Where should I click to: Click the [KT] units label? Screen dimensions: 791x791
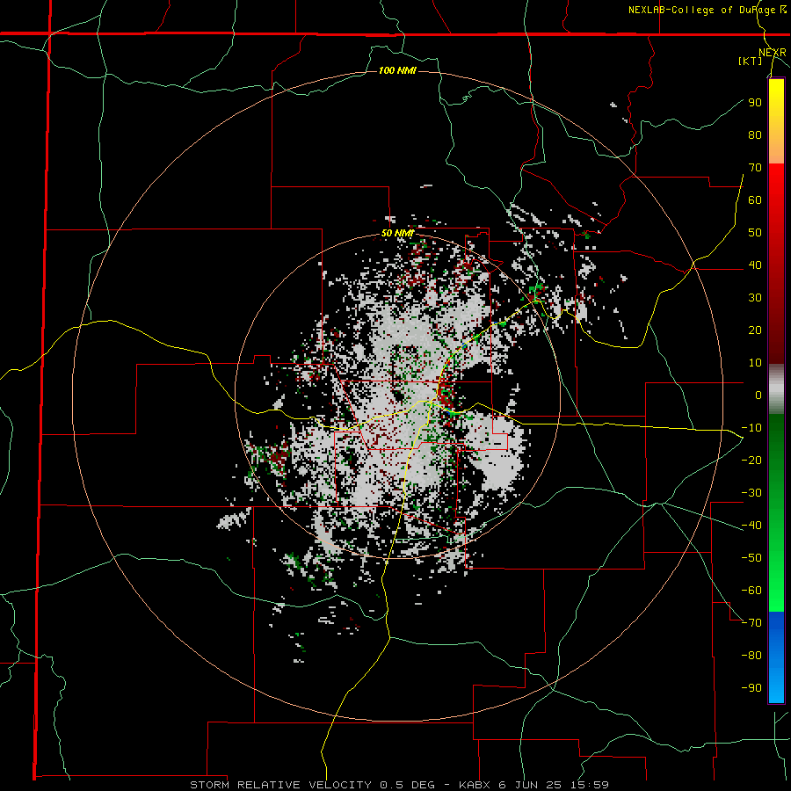751,61
